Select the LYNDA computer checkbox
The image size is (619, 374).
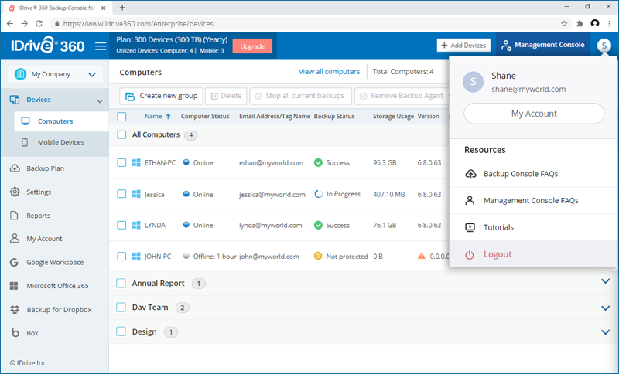[121, 225]
